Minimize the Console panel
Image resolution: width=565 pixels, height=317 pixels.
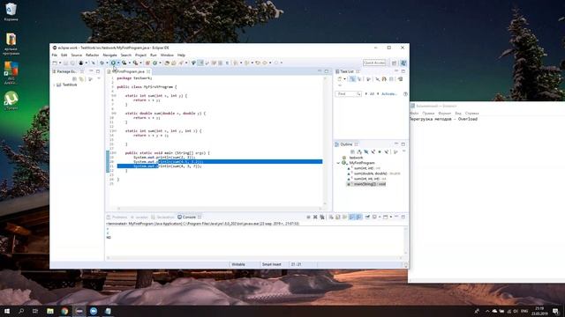(x=396, y=217)
